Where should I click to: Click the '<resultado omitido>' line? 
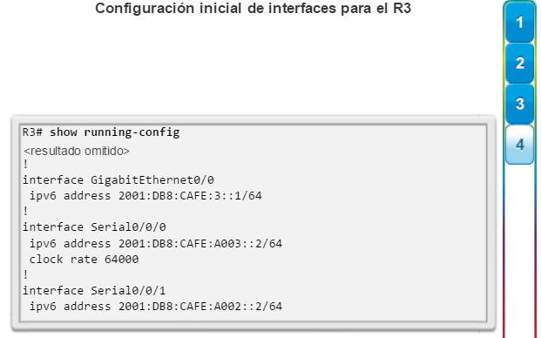(77, 151)
